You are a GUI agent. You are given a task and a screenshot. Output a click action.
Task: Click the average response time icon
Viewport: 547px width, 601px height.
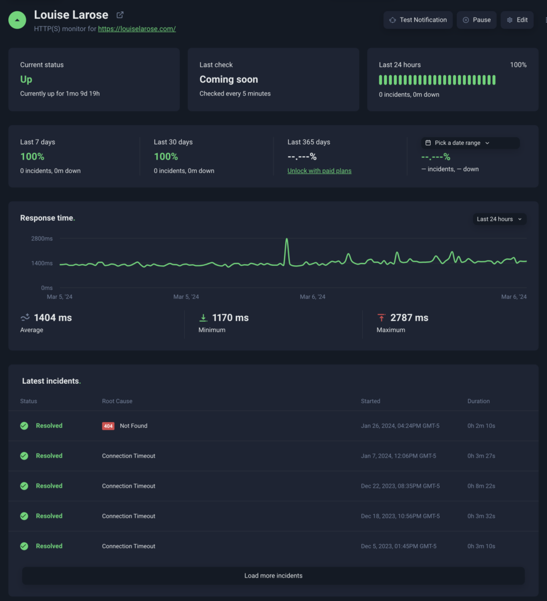[x=25, y=318]
